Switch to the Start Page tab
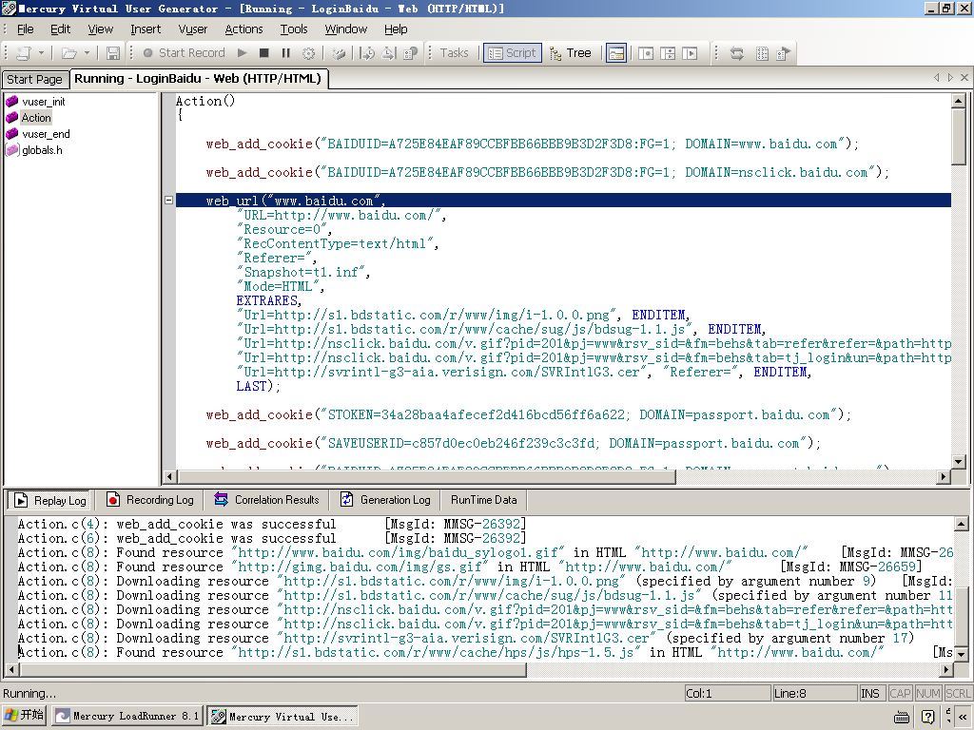The image size is (974, 730). tap(34, 80)
